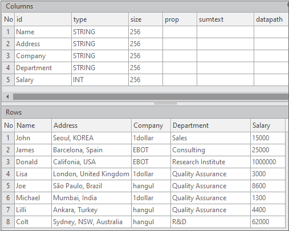Click the sumtext cell in Name row

tap(225, 32)
